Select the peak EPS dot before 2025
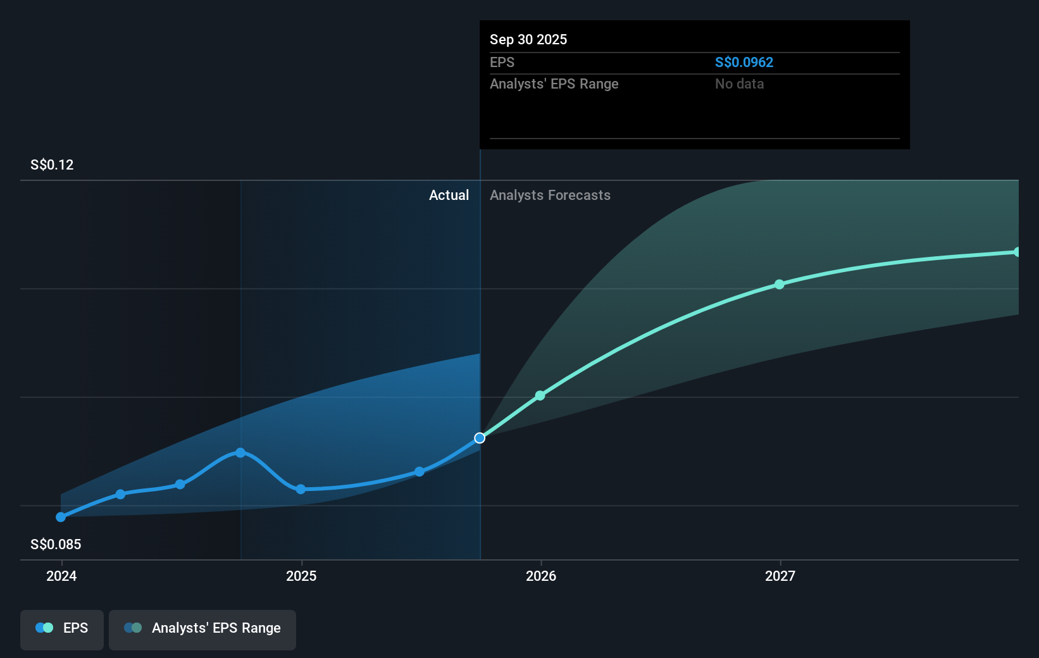 click(240, 452)
